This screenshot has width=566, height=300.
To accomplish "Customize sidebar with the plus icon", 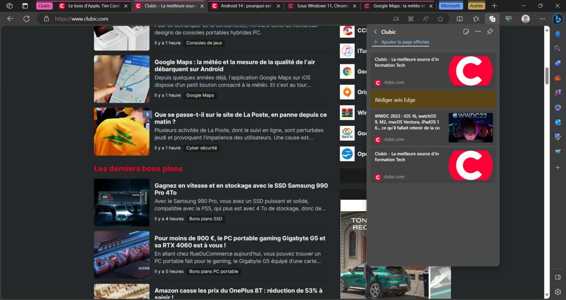I will point(558,167).
